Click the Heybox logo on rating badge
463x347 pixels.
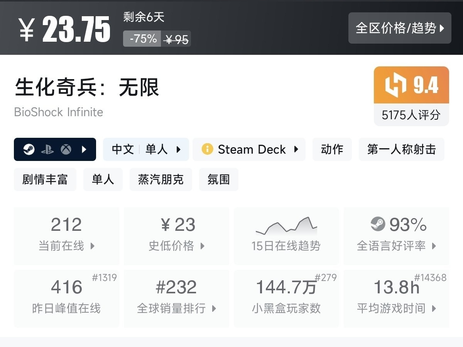pos(396,85)
